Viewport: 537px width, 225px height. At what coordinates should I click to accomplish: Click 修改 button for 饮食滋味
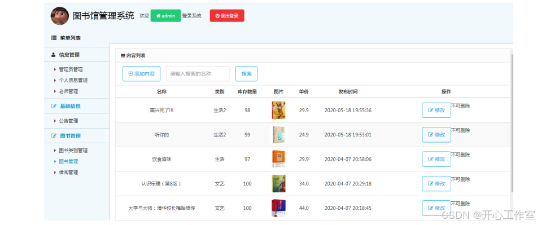[x=436, y=159]
